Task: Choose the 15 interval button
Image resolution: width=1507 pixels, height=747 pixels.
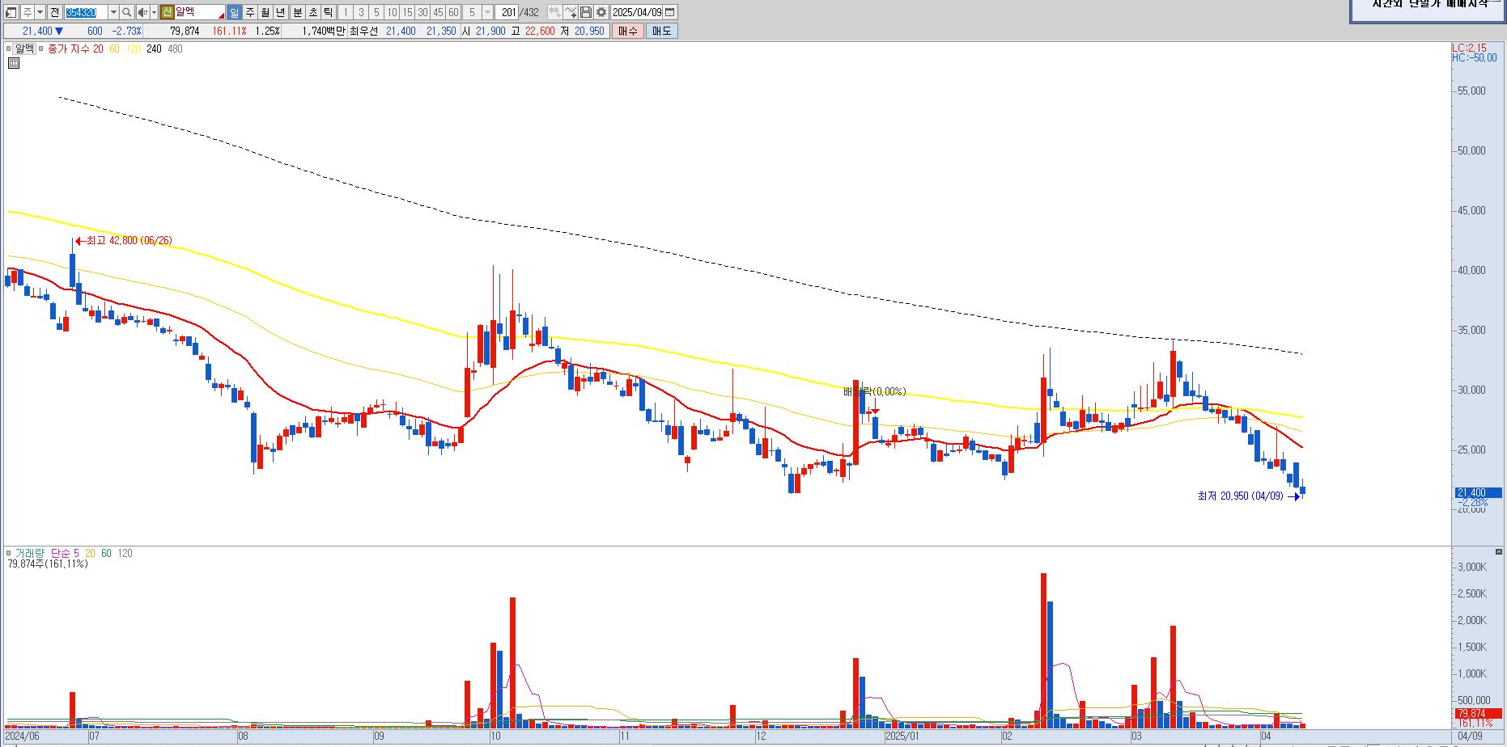Action: pos(407,12)
